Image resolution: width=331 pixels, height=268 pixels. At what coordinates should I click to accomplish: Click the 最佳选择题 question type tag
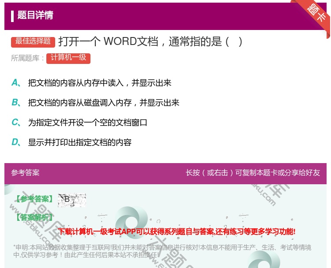[x=33, y=41]
